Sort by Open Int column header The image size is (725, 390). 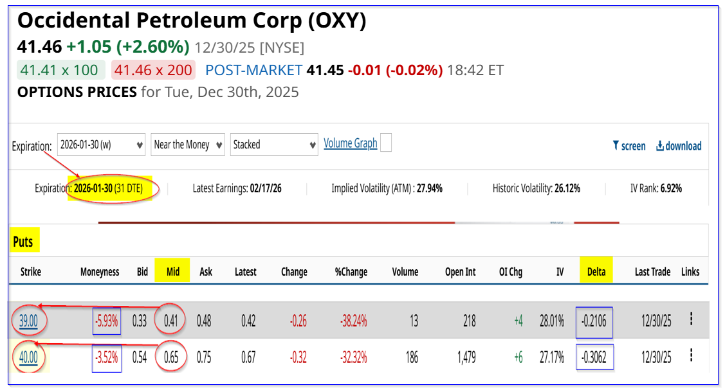[x=460, y=272]
